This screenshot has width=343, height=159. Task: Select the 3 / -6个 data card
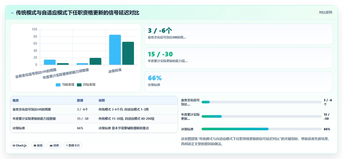point(239,34)
